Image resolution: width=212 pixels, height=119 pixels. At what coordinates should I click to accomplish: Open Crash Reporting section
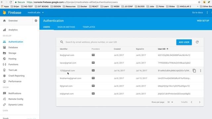click(x=17, y=76)
